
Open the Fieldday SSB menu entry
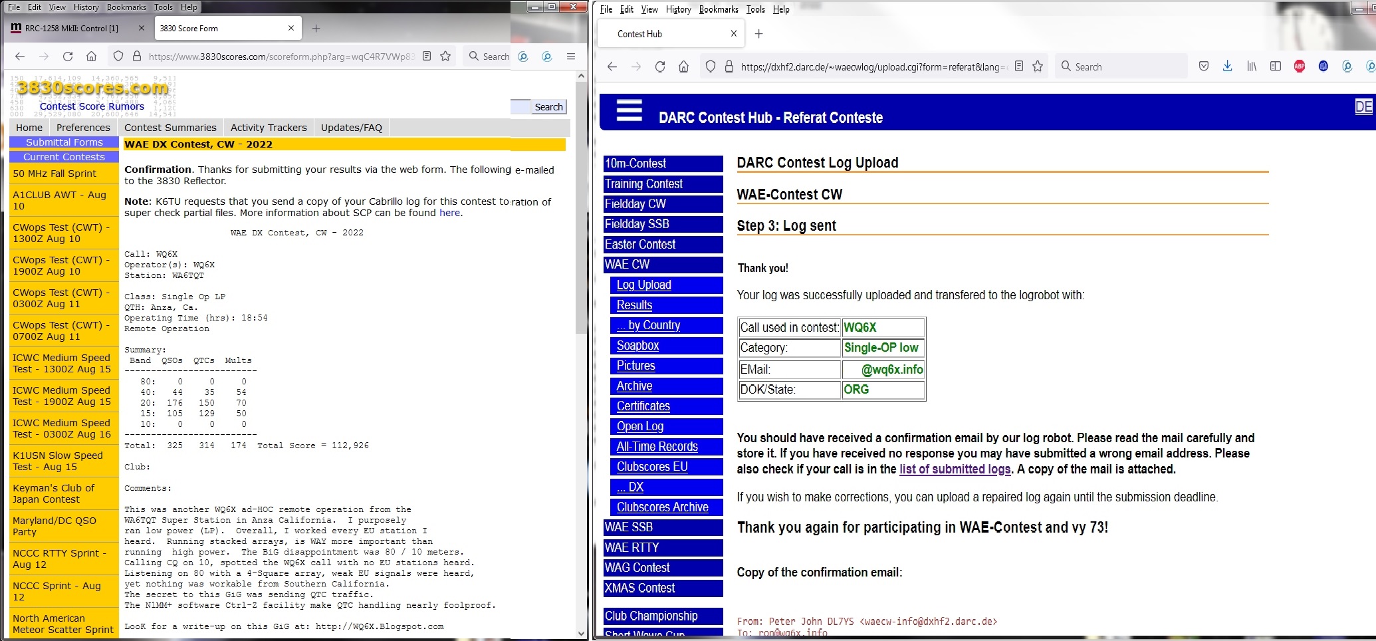(663, 224)
